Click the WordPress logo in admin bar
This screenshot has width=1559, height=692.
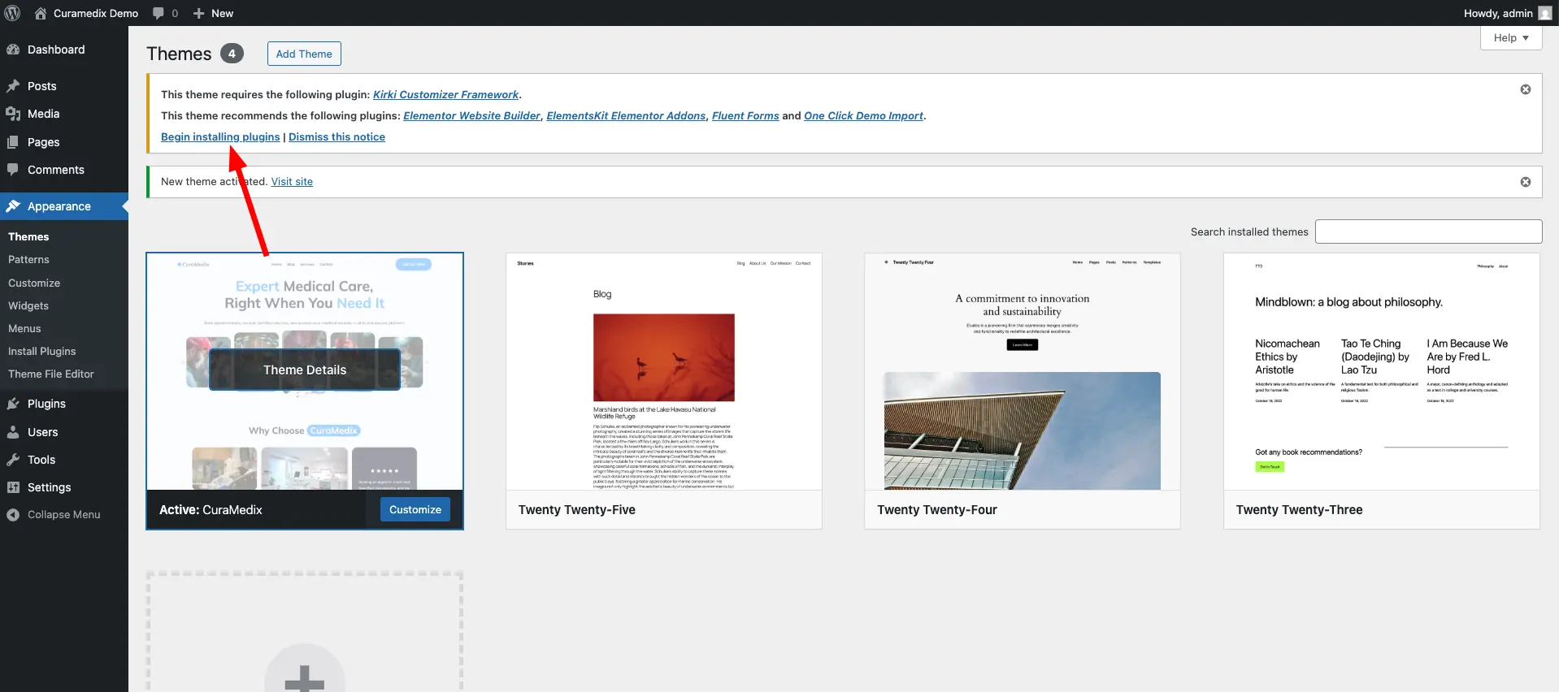tap(13, 13)
